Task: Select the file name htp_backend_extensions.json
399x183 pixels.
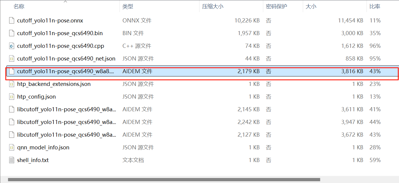Action: point(54,84)
